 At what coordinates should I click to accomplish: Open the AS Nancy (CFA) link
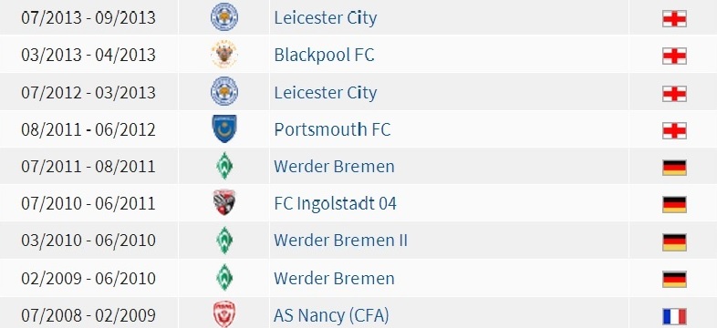pyautogui.click(x=331, y=315)
